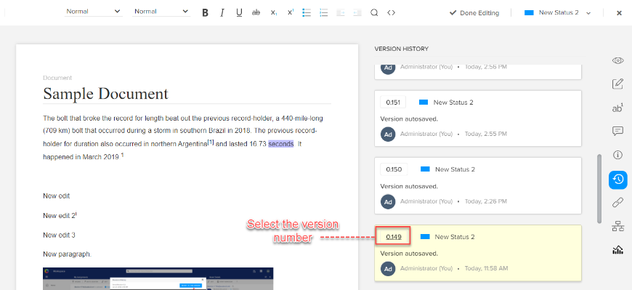Click blue status swatch on version 0.151
Screen dimensions: 632x290
424,102
